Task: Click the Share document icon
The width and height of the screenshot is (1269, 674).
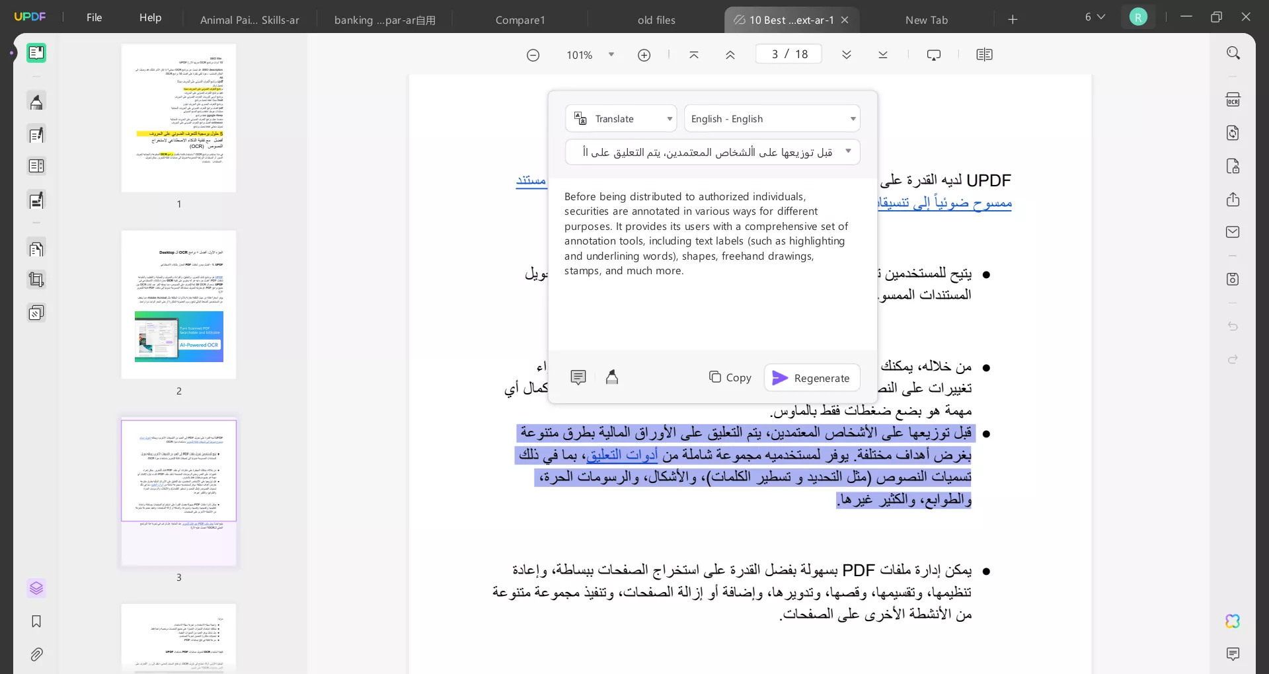Action: pos(1232,200)
